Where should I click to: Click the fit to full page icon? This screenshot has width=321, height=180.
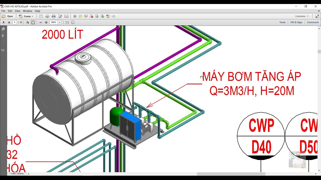click(x=73, y=22)
